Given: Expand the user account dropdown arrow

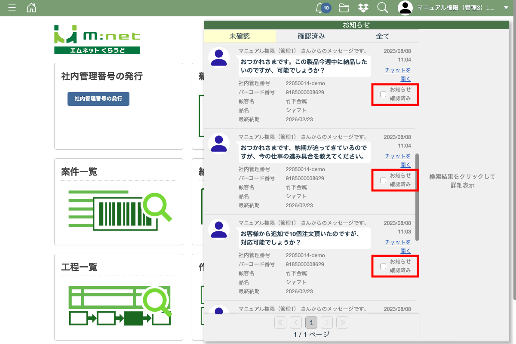Looking at the screenshot, I should click(506, 8).
